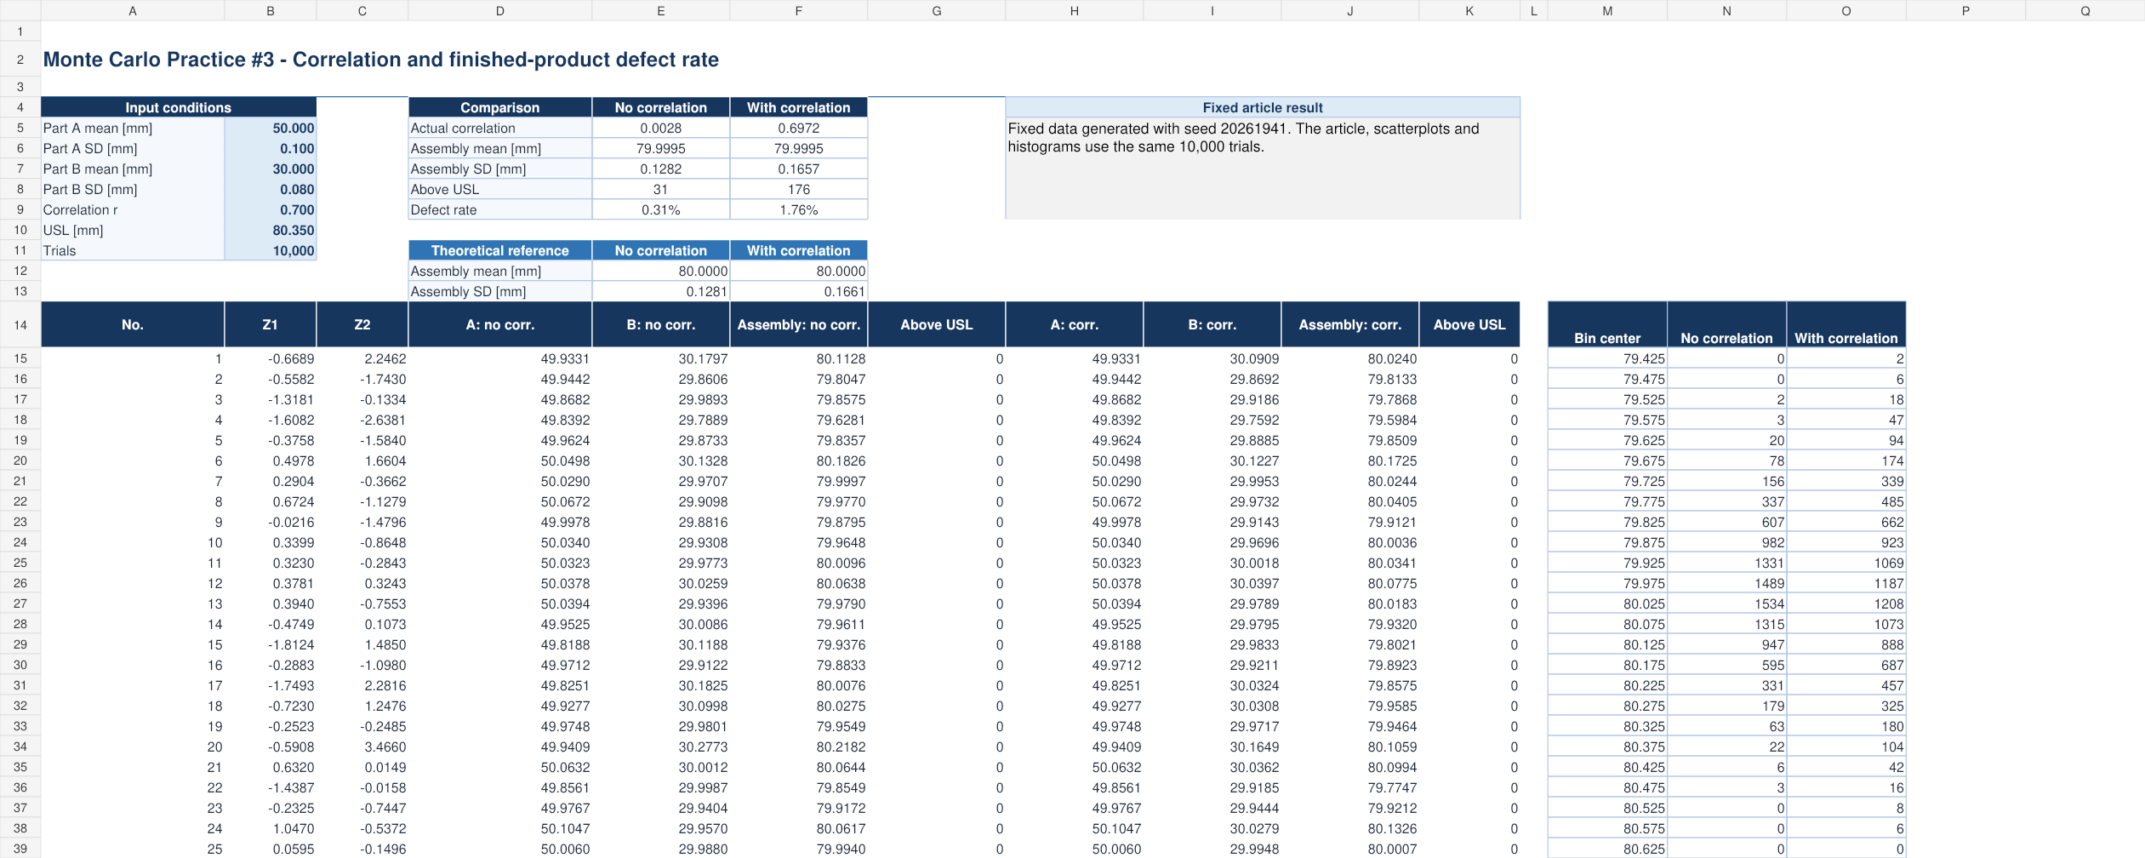
Task: Click Above USL count 176
Action: [x=798, y=189]
